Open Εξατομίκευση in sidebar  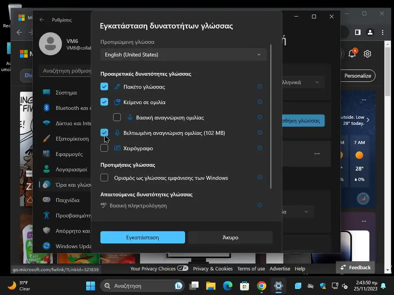pyautogui.click(x=65, y=139)
